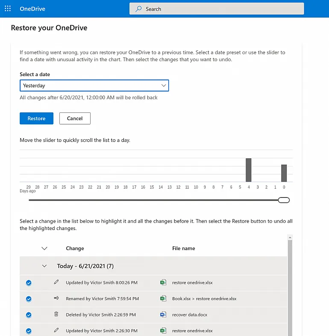The height and width of the screenshot is (336, 329).
Task: Open the Select a date dropdown
Action: [x=94, y=85]
